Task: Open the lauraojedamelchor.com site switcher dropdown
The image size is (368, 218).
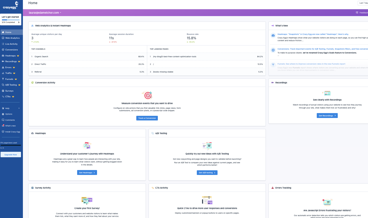Action: (x=45, y=12)
